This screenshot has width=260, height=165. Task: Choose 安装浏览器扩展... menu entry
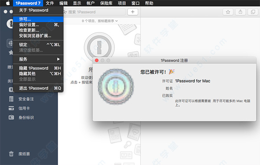(x=38, y=36)
